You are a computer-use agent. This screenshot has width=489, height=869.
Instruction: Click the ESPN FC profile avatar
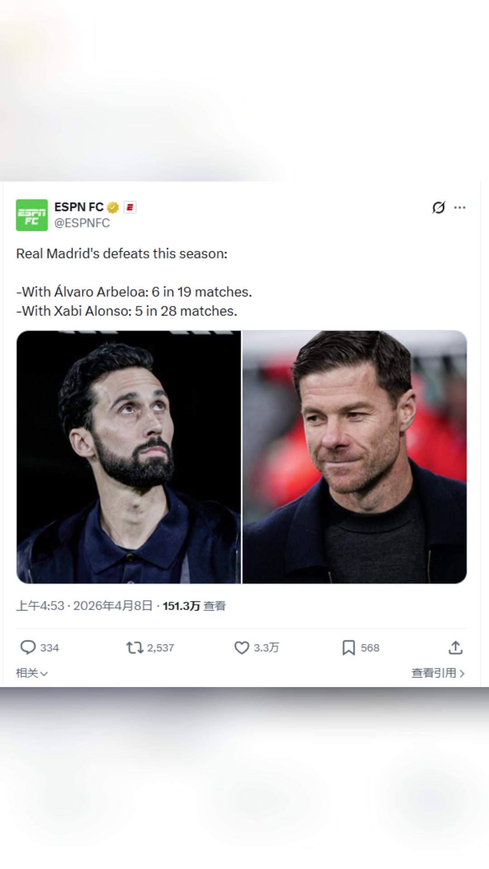[32, 215]
